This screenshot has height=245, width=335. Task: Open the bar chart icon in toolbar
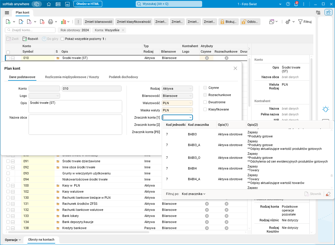tap(64, 22)
